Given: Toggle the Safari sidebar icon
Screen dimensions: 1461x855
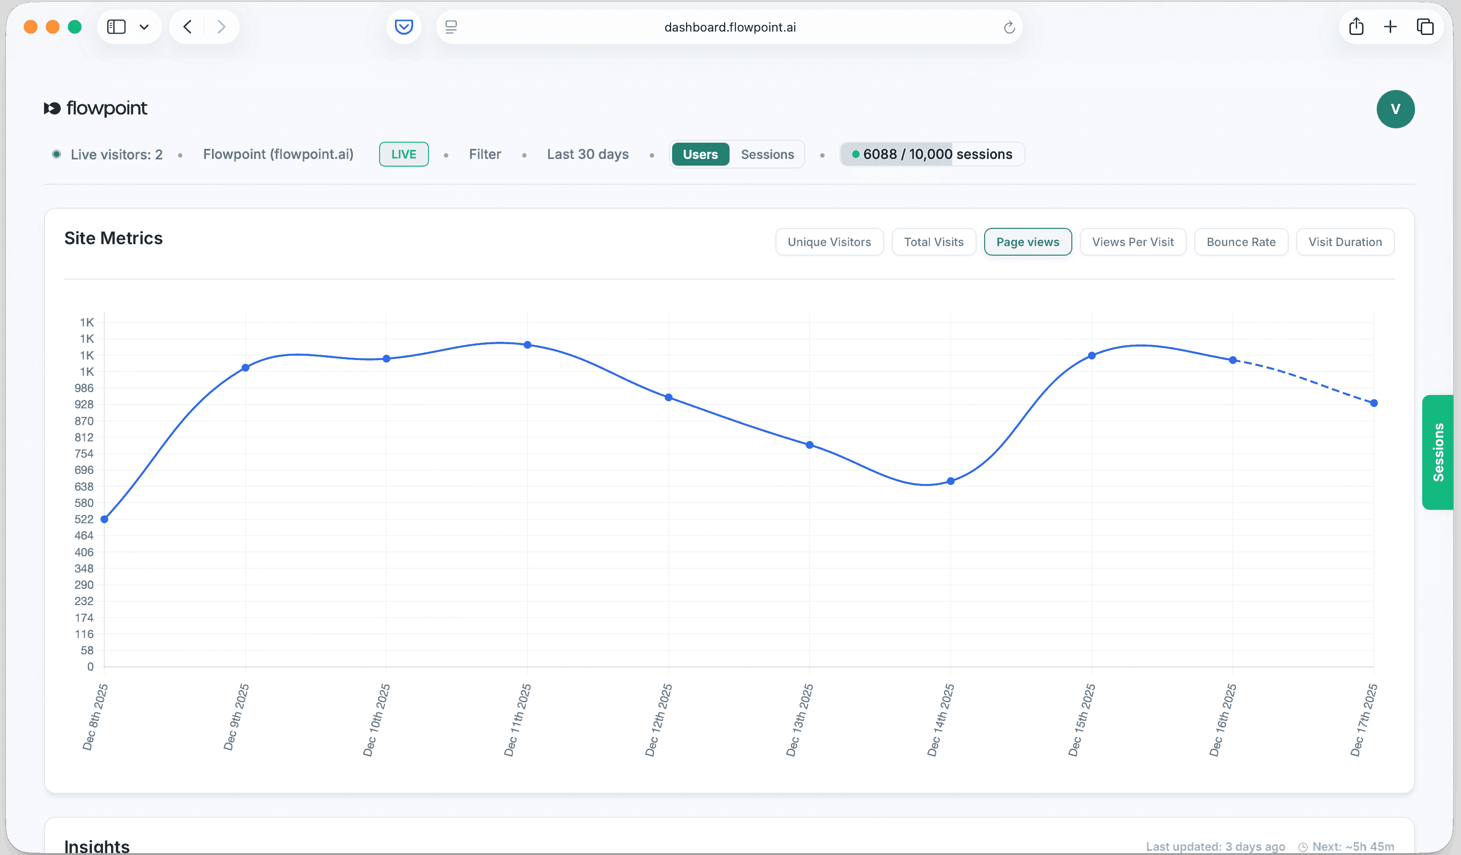Looking at the screenshot, I should 116,27.
